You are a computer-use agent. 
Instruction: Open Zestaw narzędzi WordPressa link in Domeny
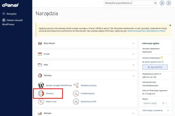tap(59, 85)
